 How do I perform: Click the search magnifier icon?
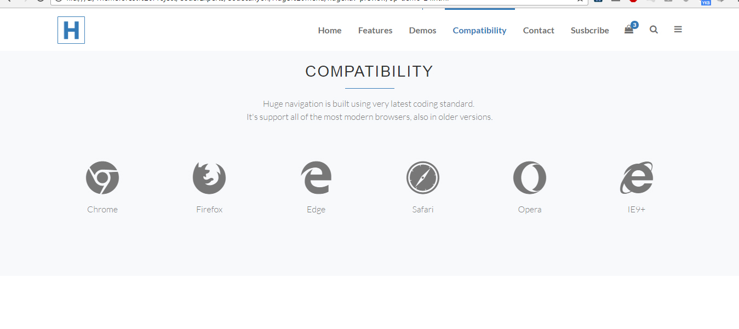point(654,30)
